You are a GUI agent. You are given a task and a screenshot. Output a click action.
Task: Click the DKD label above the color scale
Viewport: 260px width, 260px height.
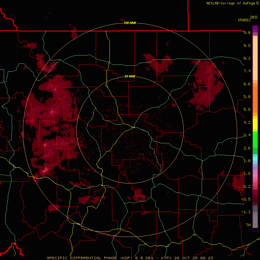[254, 17]
